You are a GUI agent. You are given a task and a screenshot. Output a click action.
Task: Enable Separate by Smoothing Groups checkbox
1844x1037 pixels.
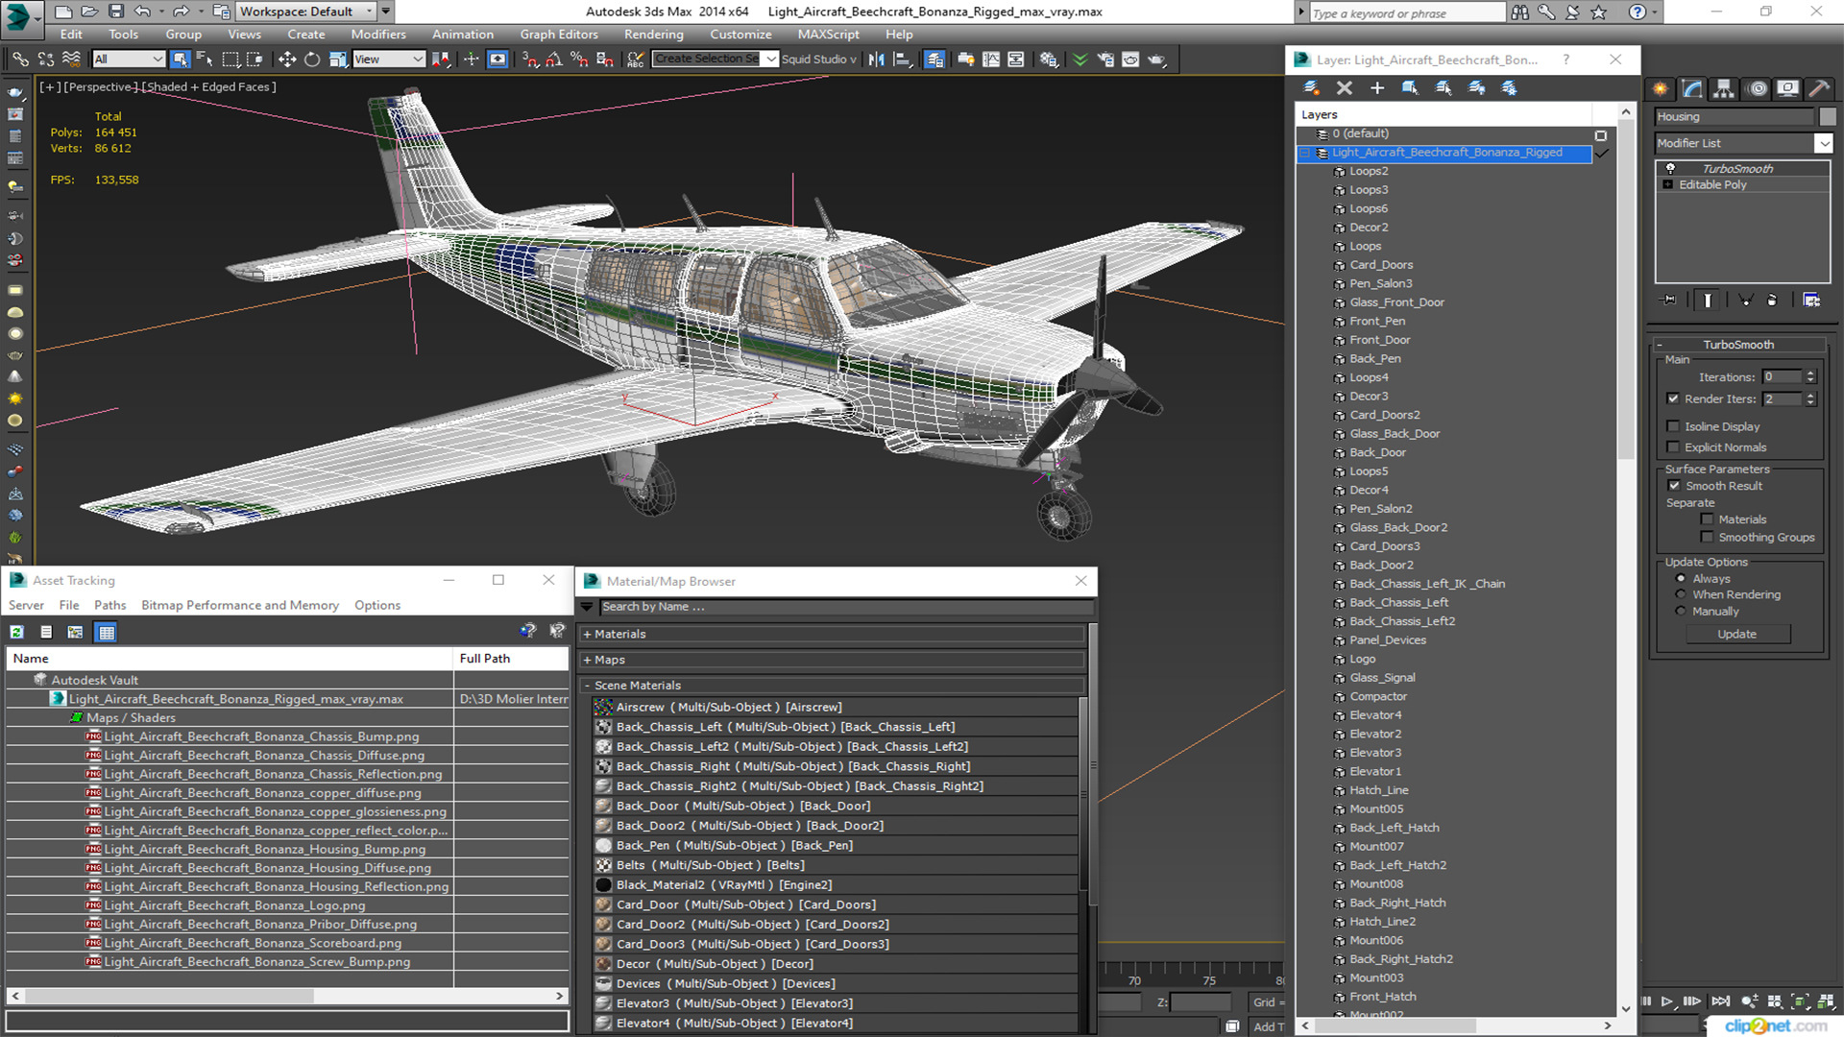[1707, 538]
